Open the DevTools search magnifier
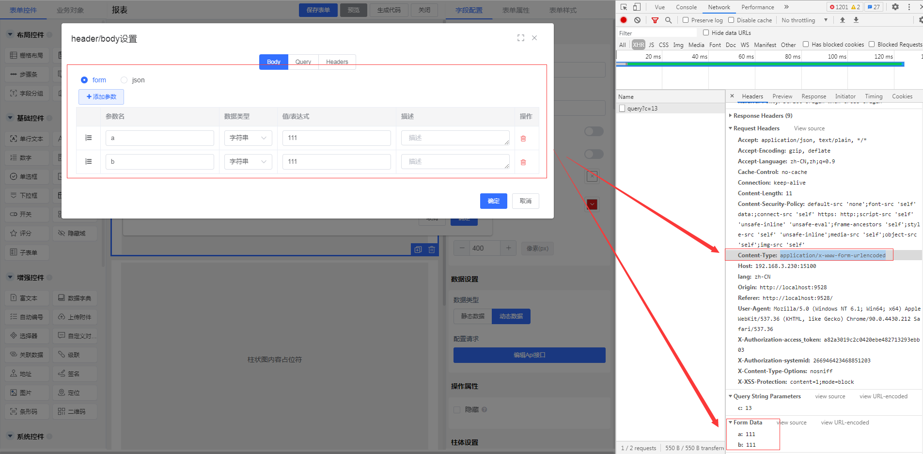Image resolution: width=923 pixels, height=454 pixels. click(668, 20)
